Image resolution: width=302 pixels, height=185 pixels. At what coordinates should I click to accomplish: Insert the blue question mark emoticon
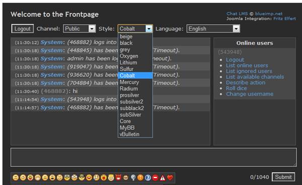tap(147, 177)
